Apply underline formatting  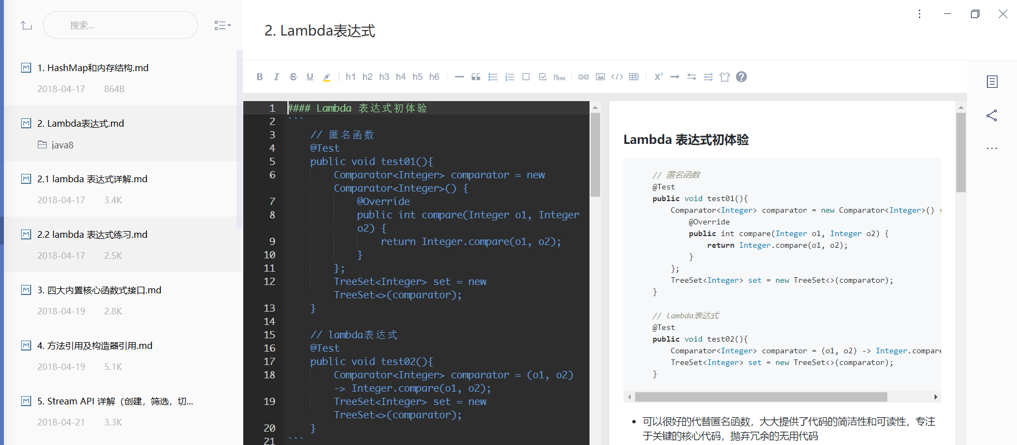point(310,77)
